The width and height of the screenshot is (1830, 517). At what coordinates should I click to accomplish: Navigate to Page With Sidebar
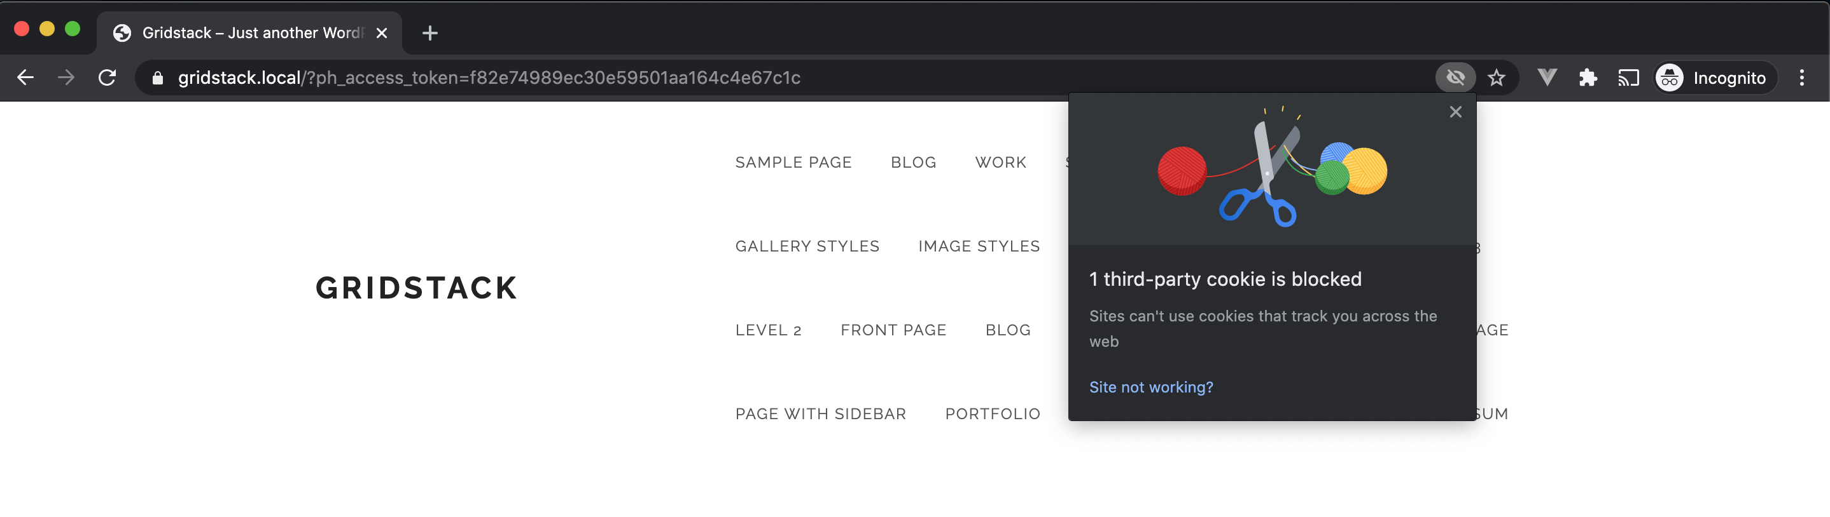click(821, 413)
